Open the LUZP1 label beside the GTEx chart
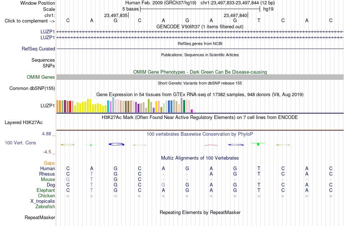344x226 pixels. [47, 106]
